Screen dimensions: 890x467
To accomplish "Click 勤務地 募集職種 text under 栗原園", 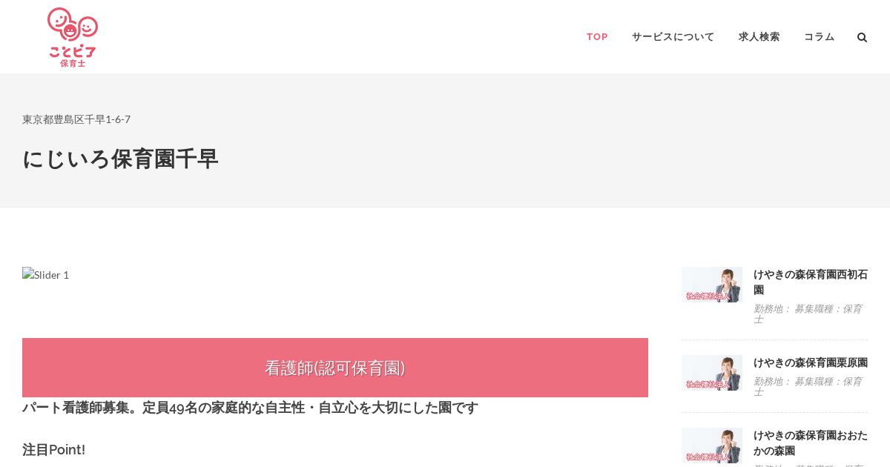I will pyautogui.click(x=808, y=386).
